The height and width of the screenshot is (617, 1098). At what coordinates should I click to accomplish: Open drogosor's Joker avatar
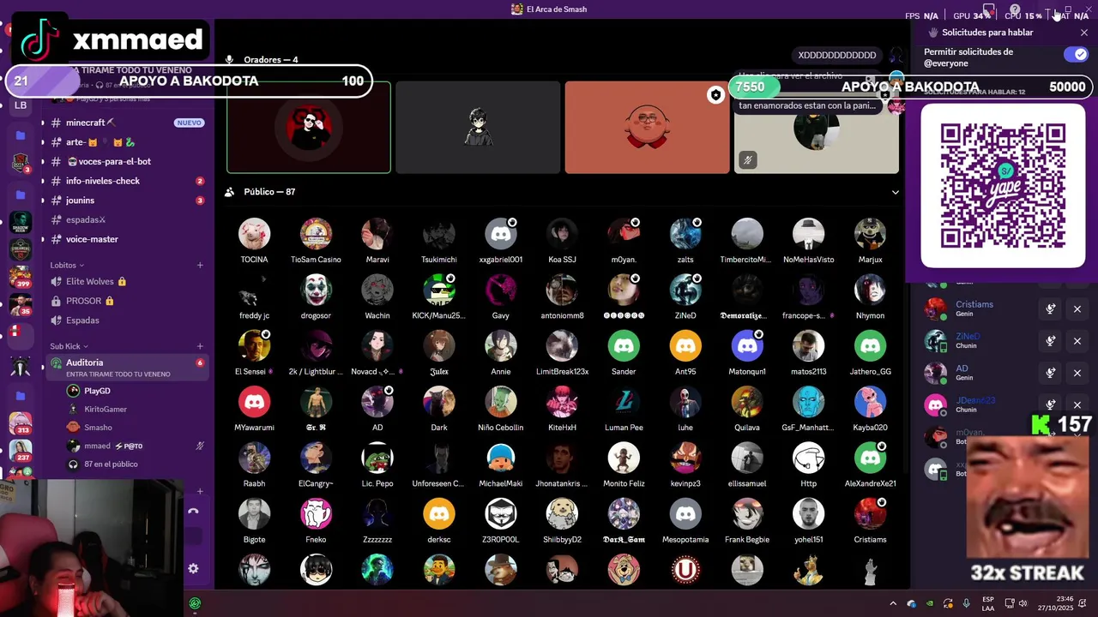coord(316,291)
